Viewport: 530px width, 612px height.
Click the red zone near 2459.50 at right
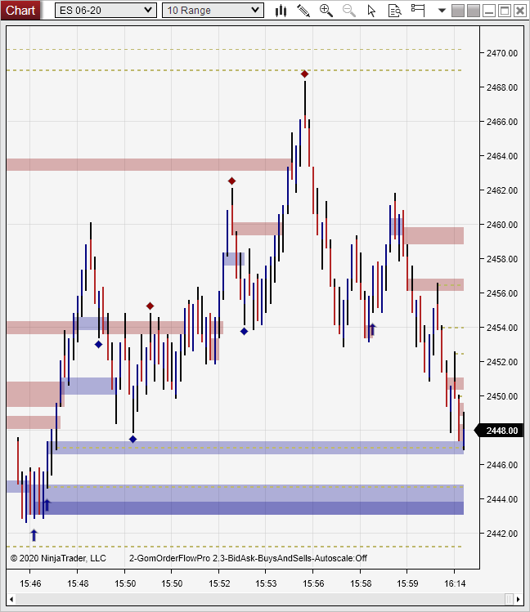coord(433,236)
